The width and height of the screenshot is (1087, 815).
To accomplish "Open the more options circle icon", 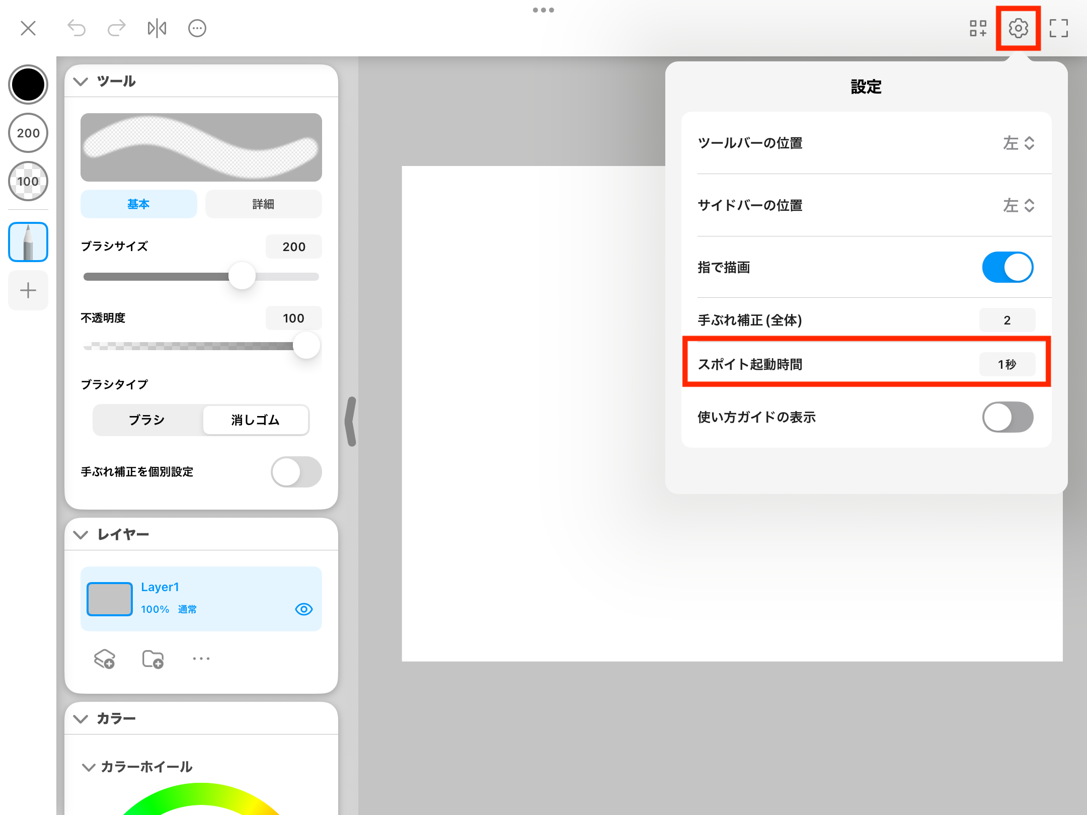I will [197, 28].
